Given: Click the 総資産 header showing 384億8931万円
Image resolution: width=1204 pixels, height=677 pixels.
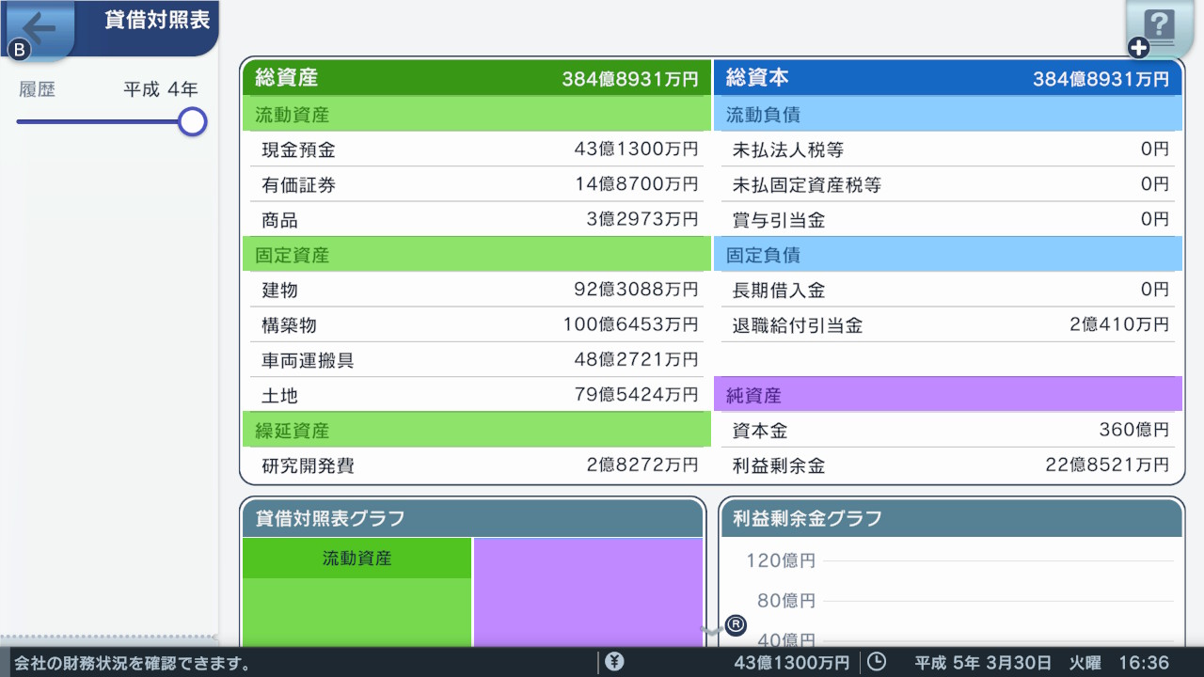Looking at the screenshot, I should [x=476, y=78].
